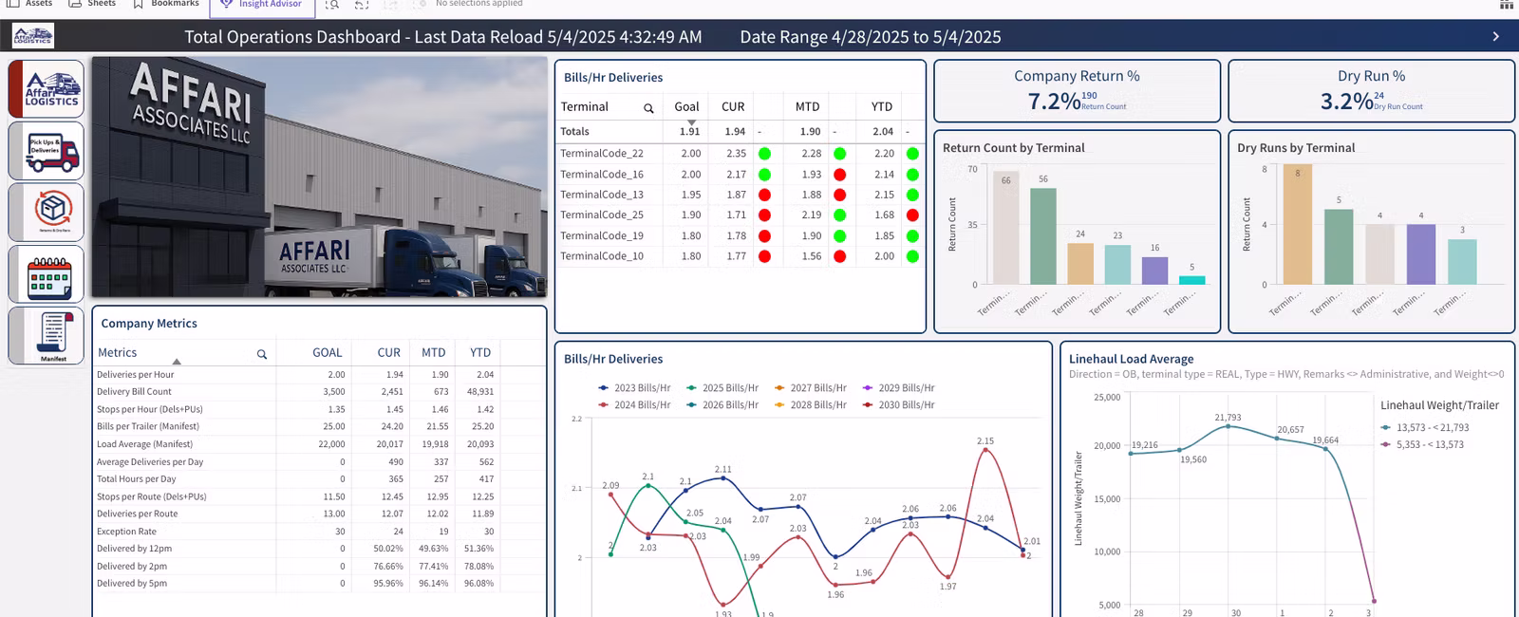Click the Affari Associates building image
Viewport: 1519px width, 617px height.
point(319,178)
